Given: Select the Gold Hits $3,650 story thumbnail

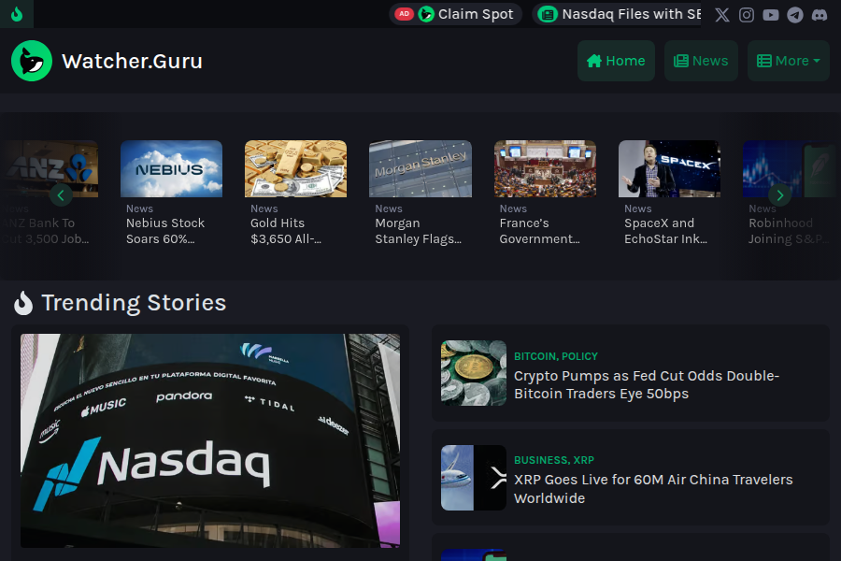Looking at the screenshot, I should point(295,169).
